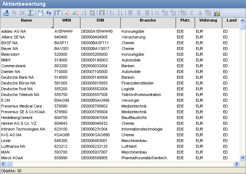Click the green column selection icon
This screenshot has height=174, width=246.
pos(102,13)
